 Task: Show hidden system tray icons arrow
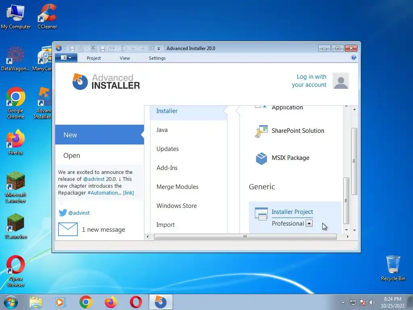[x=343, y=302]
